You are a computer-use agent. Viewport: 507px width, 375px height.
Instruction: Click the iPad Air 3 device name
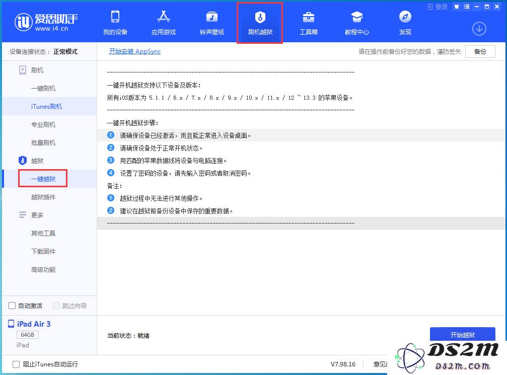tap(34, 324)
